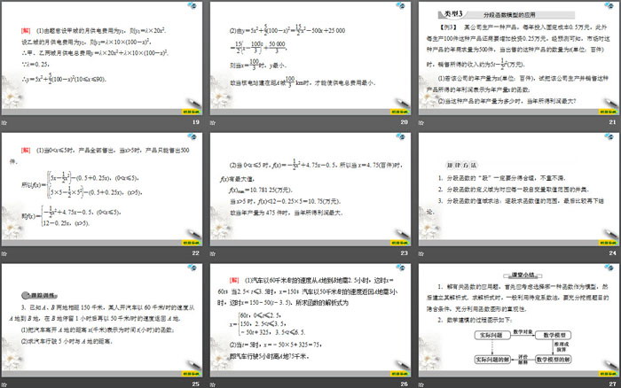Screen dimensions: 621x388
Task: Click the yellow button at bottom of slide 23
Action: (x=399, y=243)
